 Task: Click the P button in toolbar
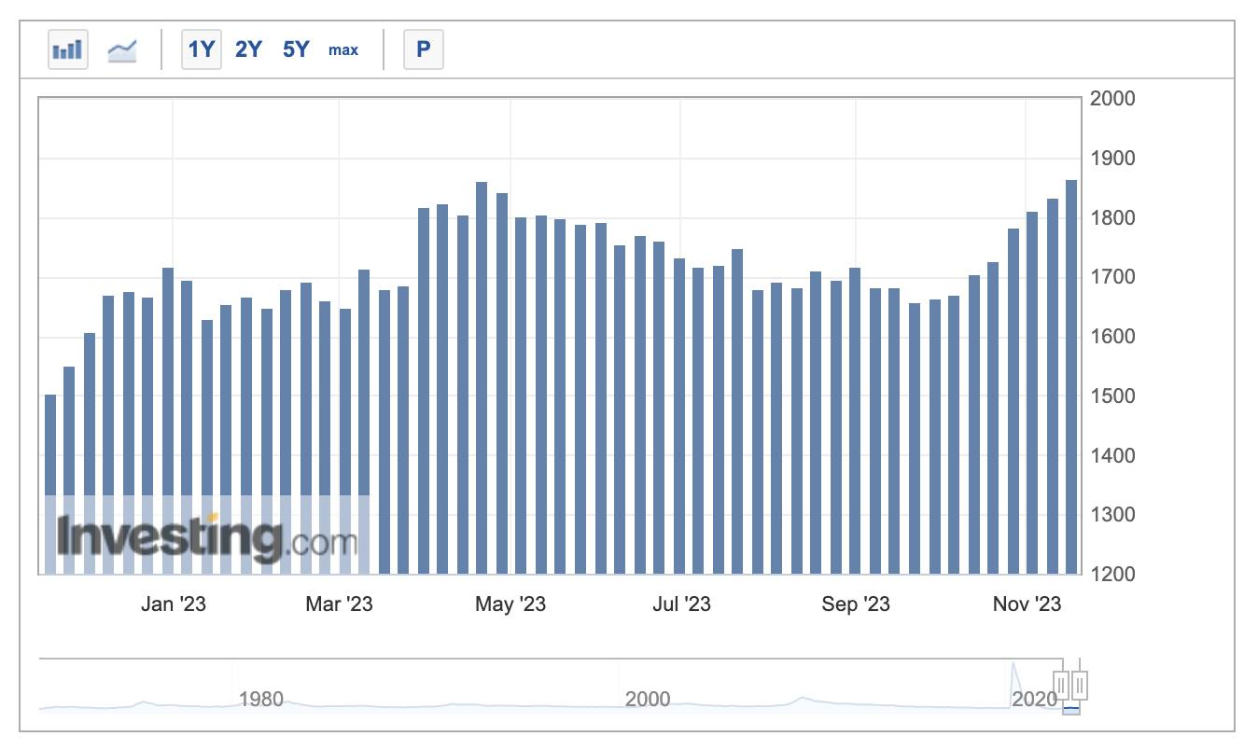(424, 49)
